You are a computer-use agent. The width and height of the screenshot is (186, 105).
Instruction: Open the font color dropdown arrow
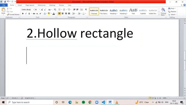pos(56,14)
